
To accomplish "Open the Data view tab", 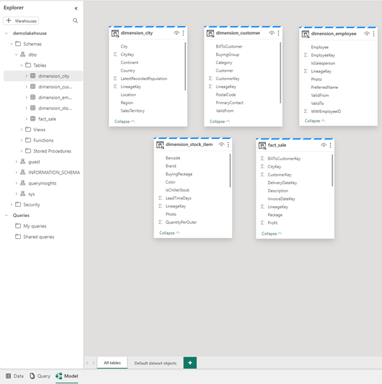I will (15, 376).
